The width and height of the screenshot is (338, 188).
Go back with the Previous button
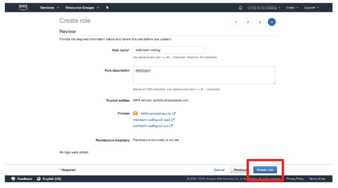tap(240, 170)
